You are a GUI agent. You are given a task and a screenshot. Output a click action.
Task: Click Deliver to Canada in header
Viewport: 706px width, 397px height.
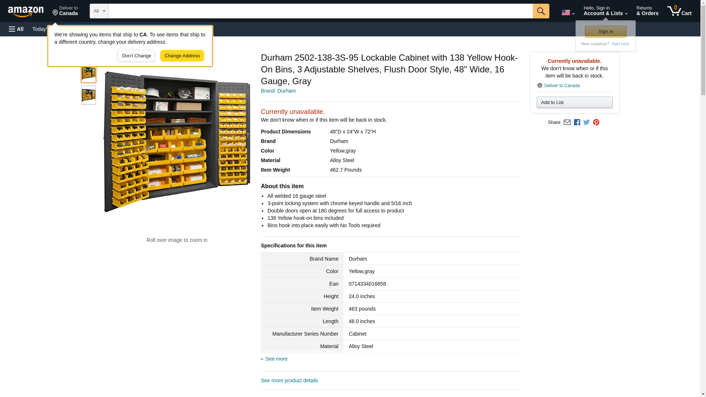[65, 11]
